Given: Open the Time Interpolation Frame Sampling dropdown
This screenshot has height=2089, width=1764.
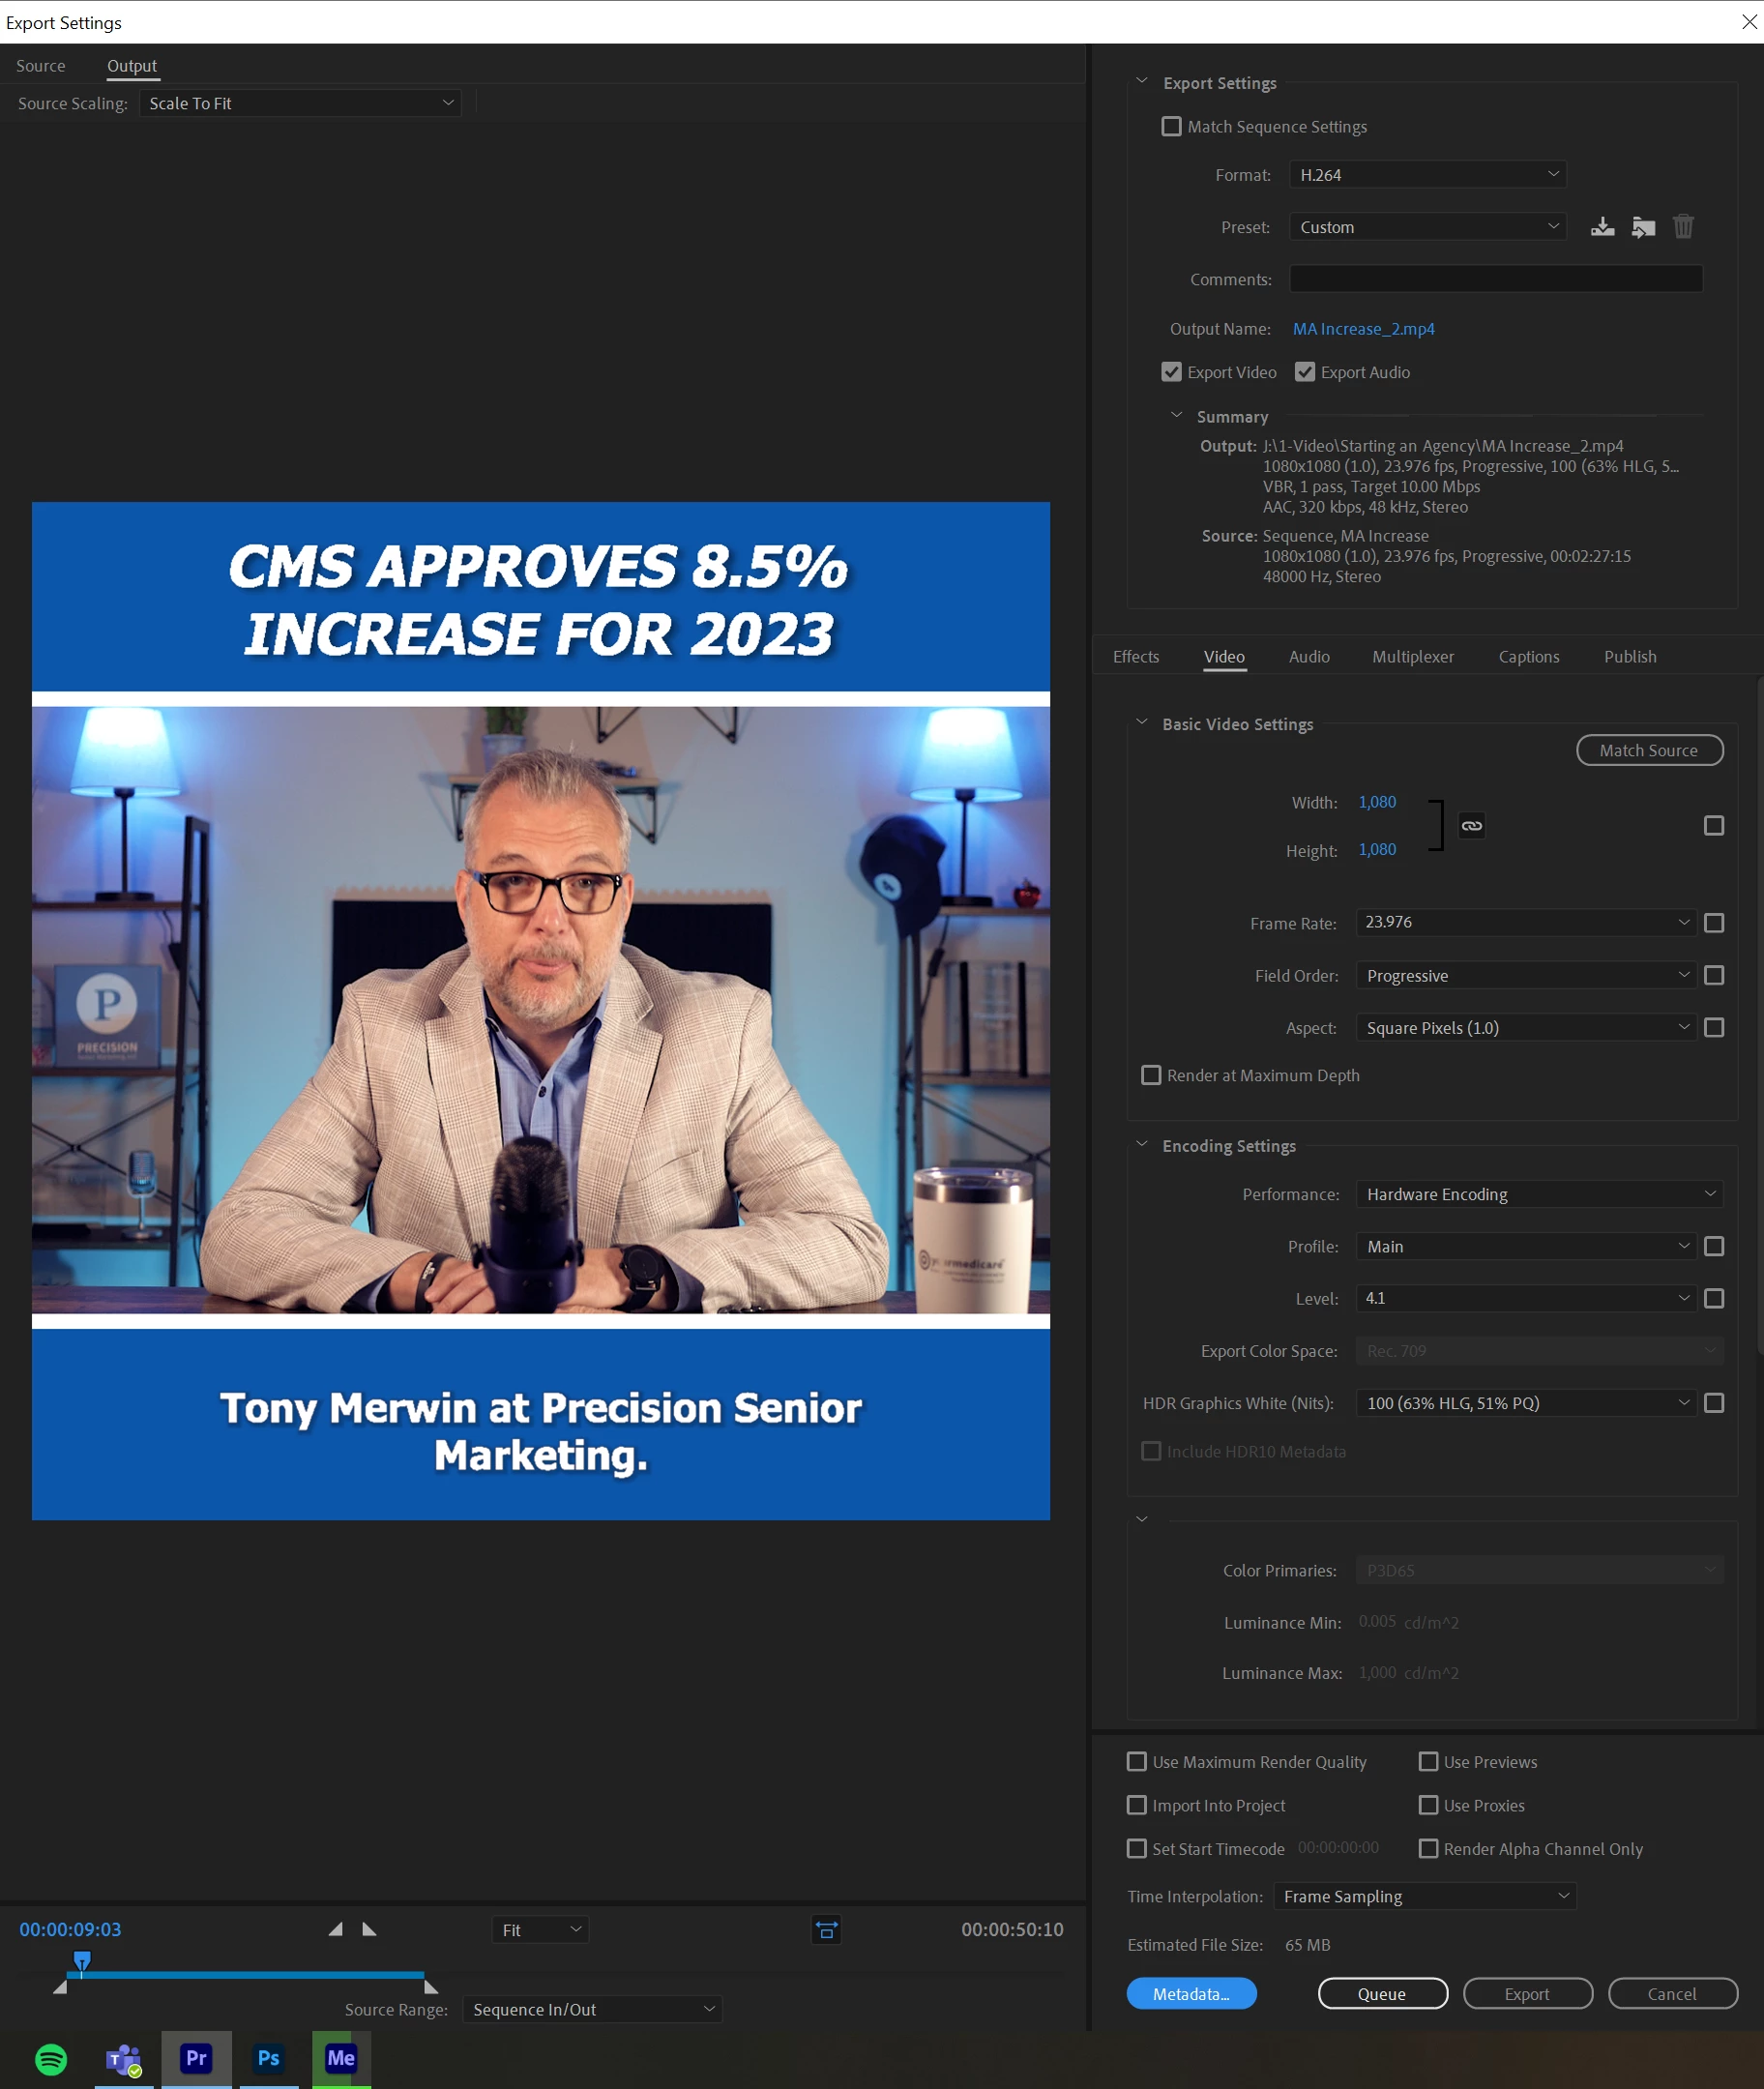Looking at the screenshot, I should point(1425,1896).
